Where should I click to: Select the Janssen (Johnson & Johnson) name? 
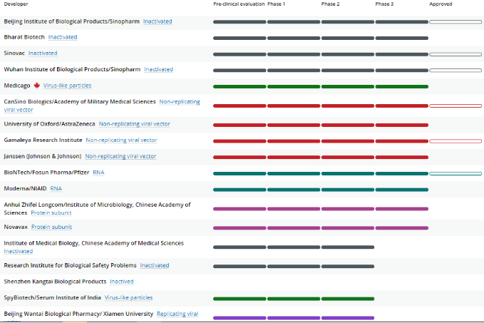43,156
